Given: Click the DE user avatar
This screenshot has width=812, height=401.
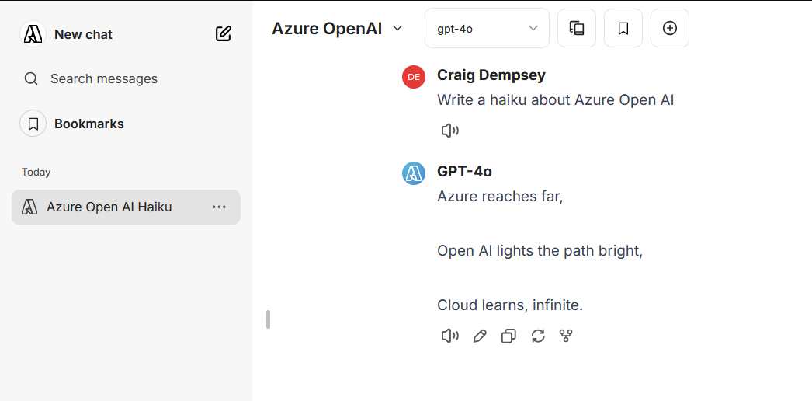Looking at the screenshot, I should pos(414,77).
